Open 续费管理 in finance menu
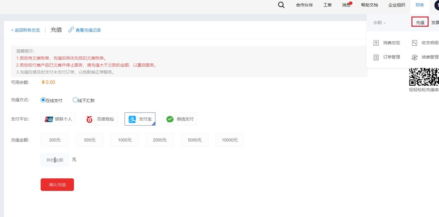Screen dimensions: 439x217 coord(430,57)
